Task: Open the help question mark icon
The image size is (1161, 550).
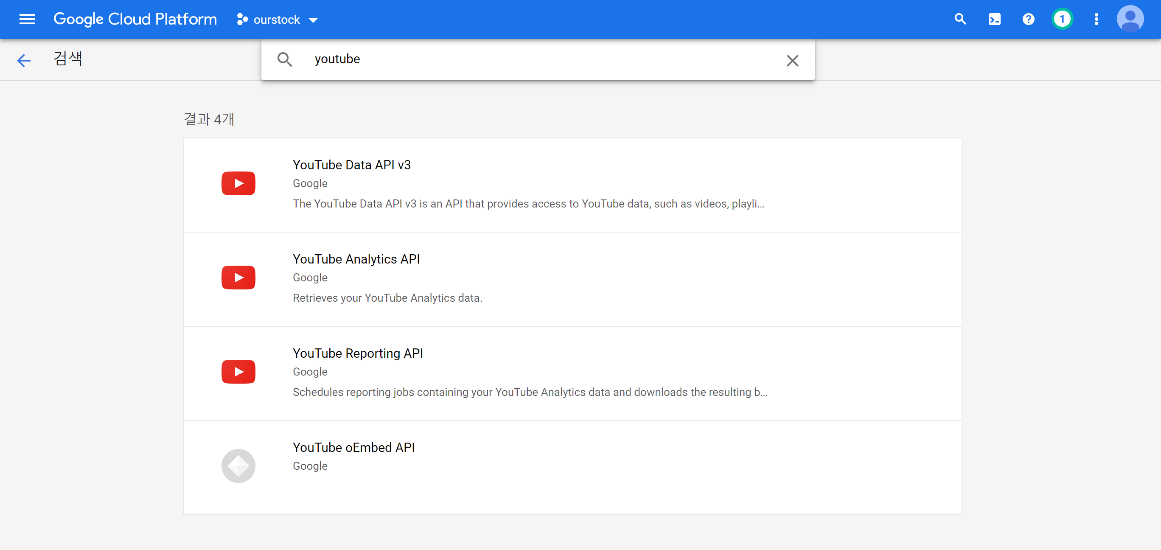Action: tap(1028, 20)
